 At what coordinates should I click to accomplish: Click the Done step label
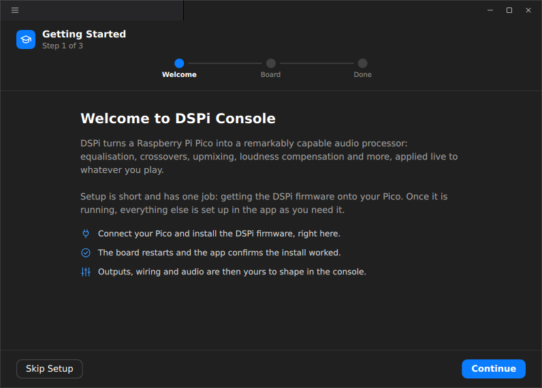363,75
